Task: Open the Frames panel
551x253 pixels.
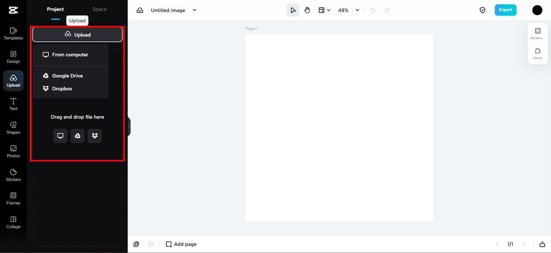Action: tap(13, 199)
